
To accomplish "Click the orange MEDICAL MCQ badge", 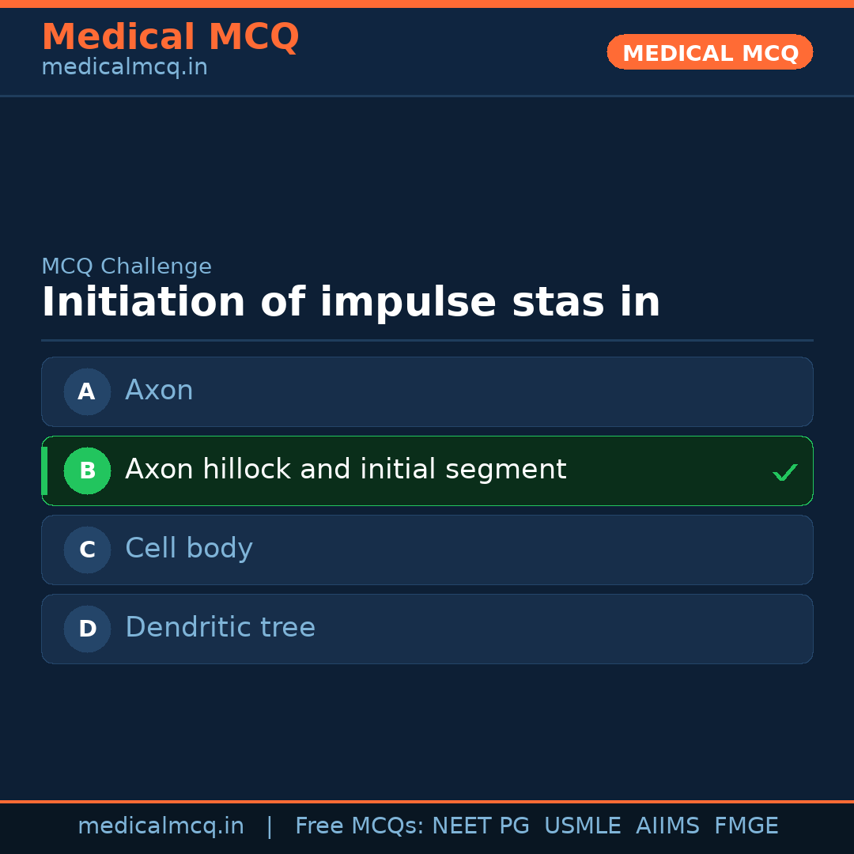I will [709, 52].
